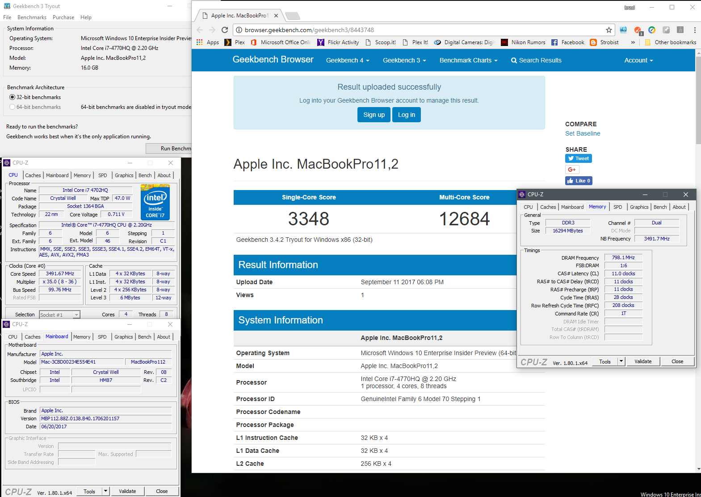Expand the Geekbench 3 dropdown menu

coord(404,60)
